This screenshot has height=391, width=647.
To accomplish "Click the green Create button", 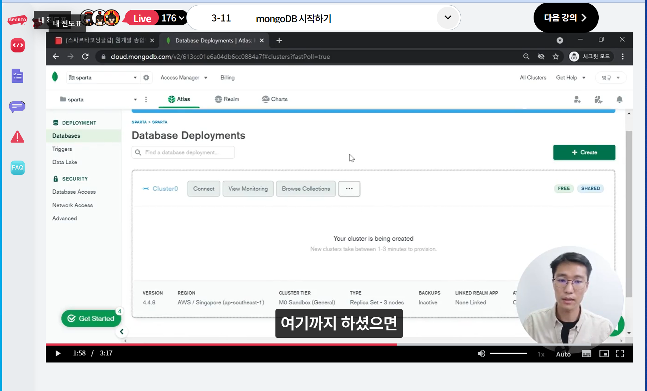I will [584, 152].
